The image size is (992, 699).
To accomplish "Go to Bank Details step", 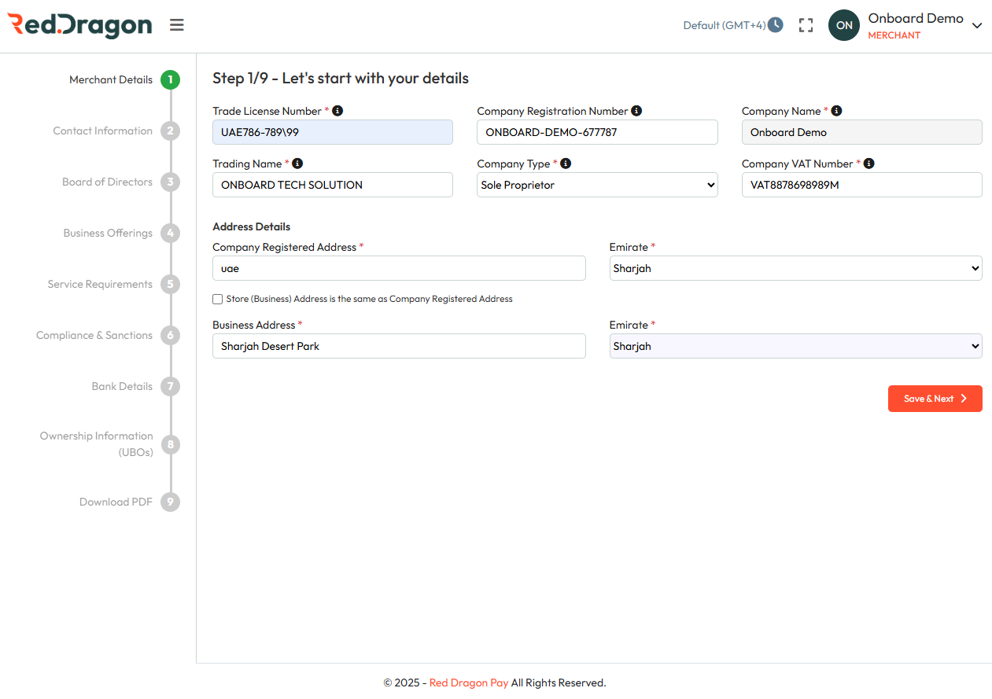I will 122,386.
